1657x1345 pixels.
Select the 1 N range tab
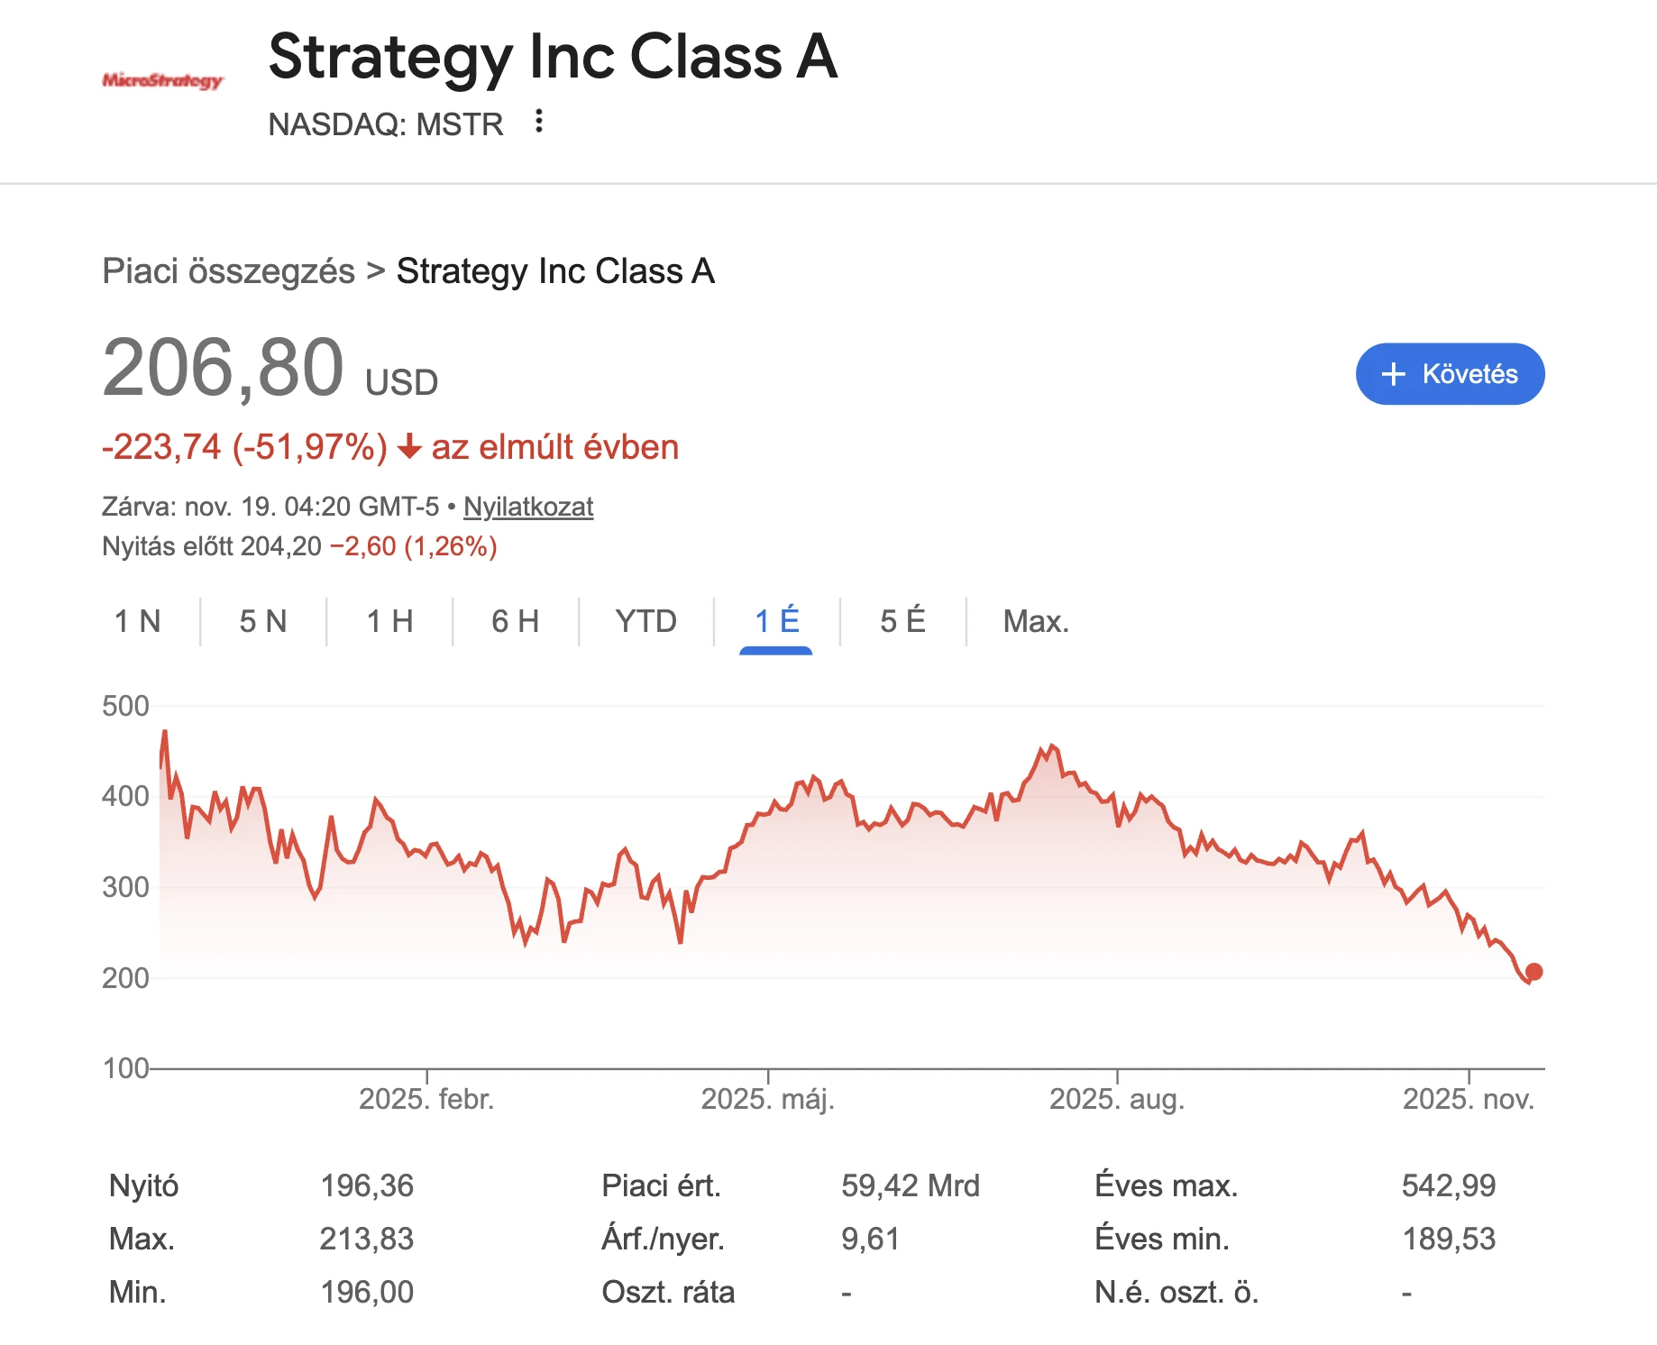tap(137, 621)
